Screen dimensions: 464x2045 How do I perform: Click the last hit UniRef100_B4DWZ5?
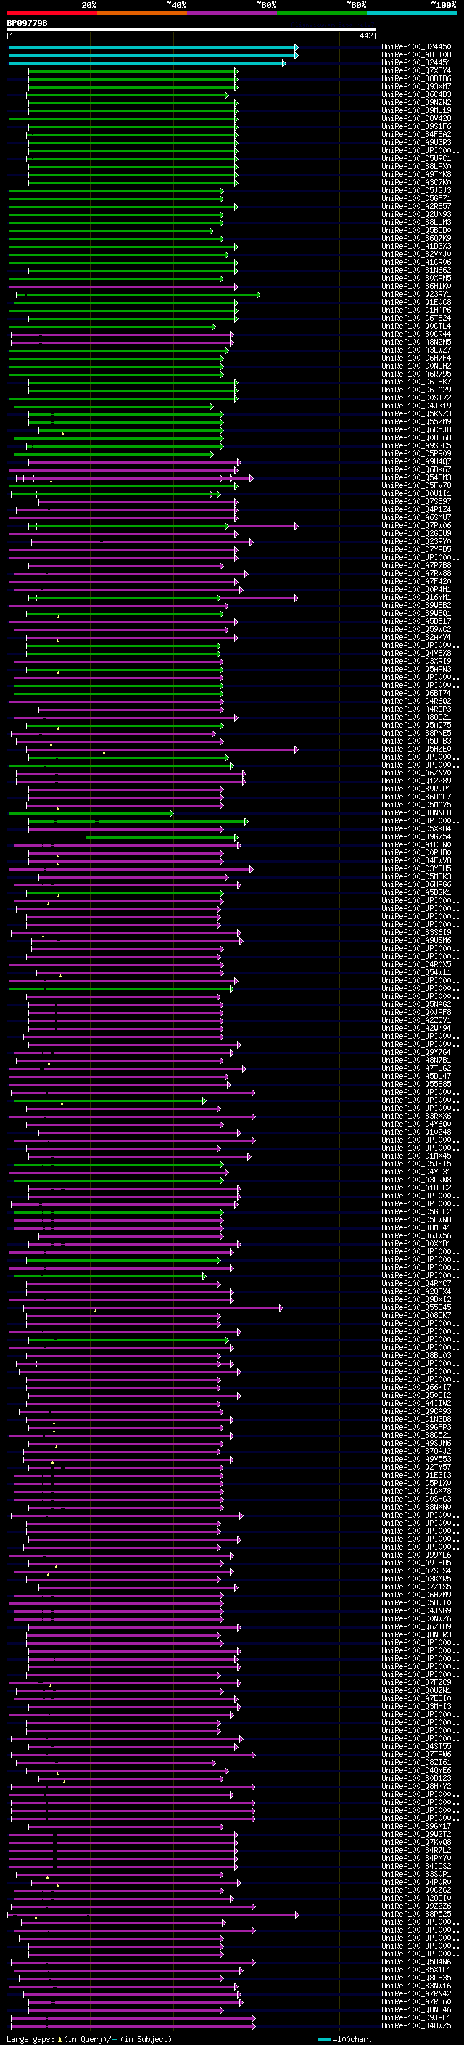[416, 2025]
